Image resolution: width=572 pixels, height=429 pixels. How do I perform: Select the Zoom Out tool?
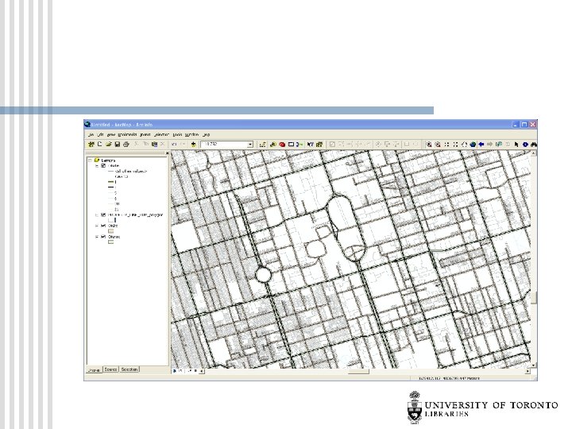click(x=438, y=145)
